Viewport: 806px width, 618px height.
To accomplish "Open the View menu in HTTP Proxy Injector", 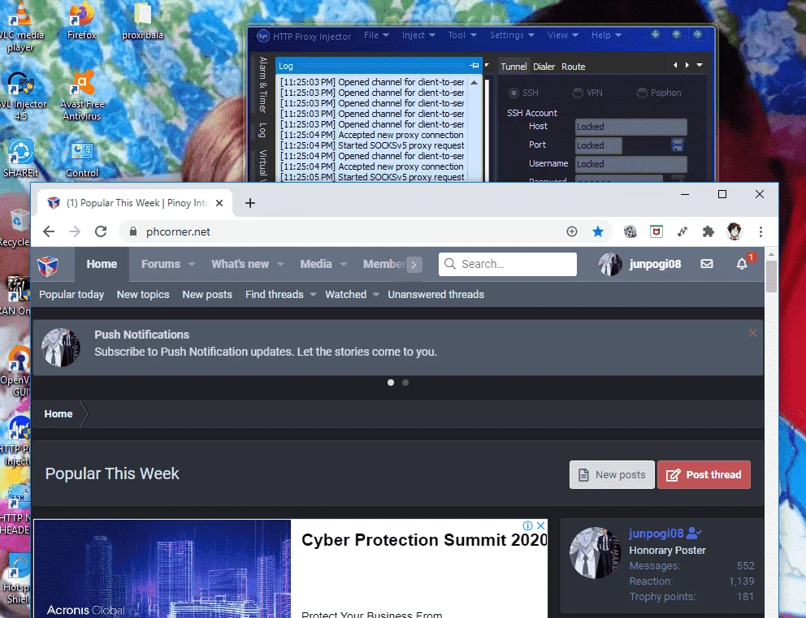I will click(563, 35).
